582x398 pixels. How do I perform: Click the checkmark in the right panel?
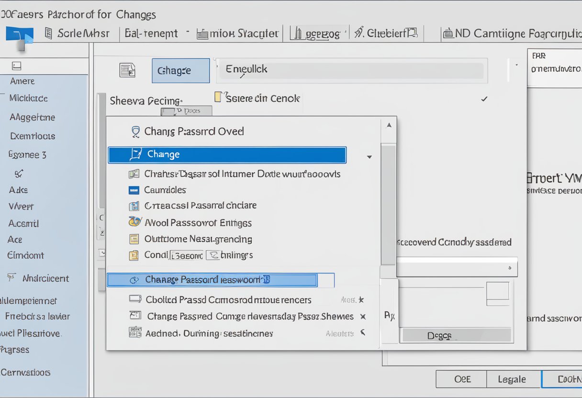tap(484, 99)
